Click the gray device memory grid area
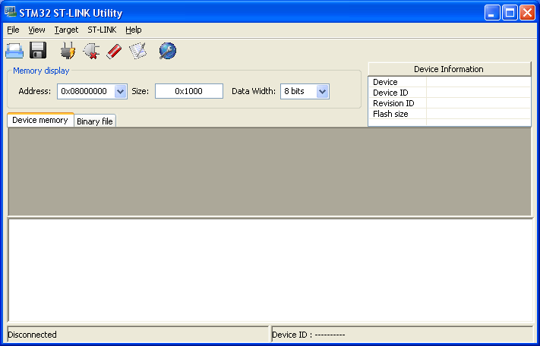 click(x=270, y=172)
